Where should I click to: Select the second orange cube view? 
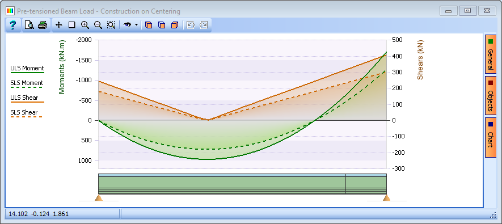pyautogui.click(x=162, y=25)
